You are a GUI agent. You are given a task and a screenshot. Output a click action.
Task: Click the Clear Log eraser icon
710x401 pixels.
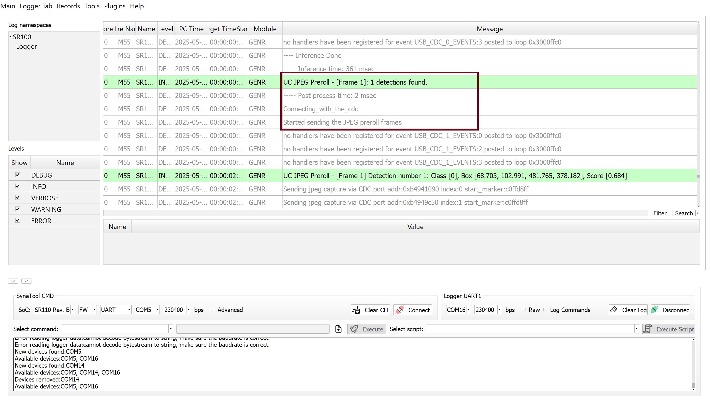(613, 310)
